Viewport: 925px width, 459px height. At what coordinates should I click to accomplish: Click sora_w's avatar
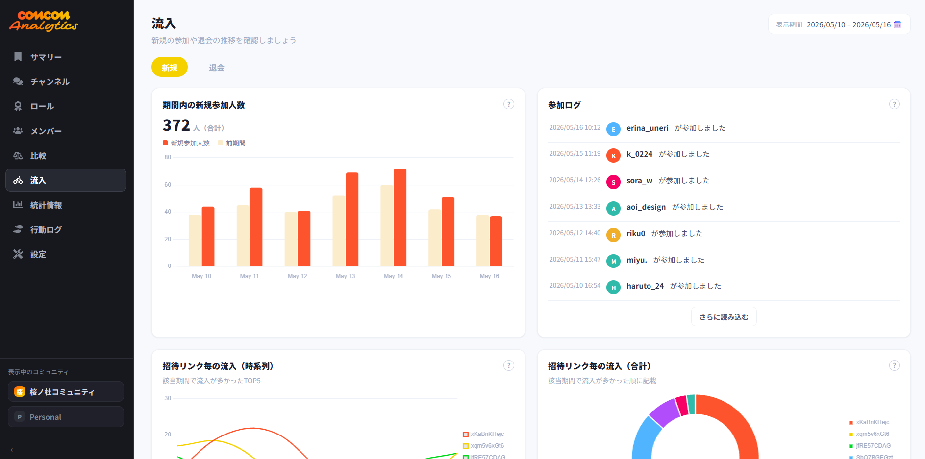[x=613, y=182]
